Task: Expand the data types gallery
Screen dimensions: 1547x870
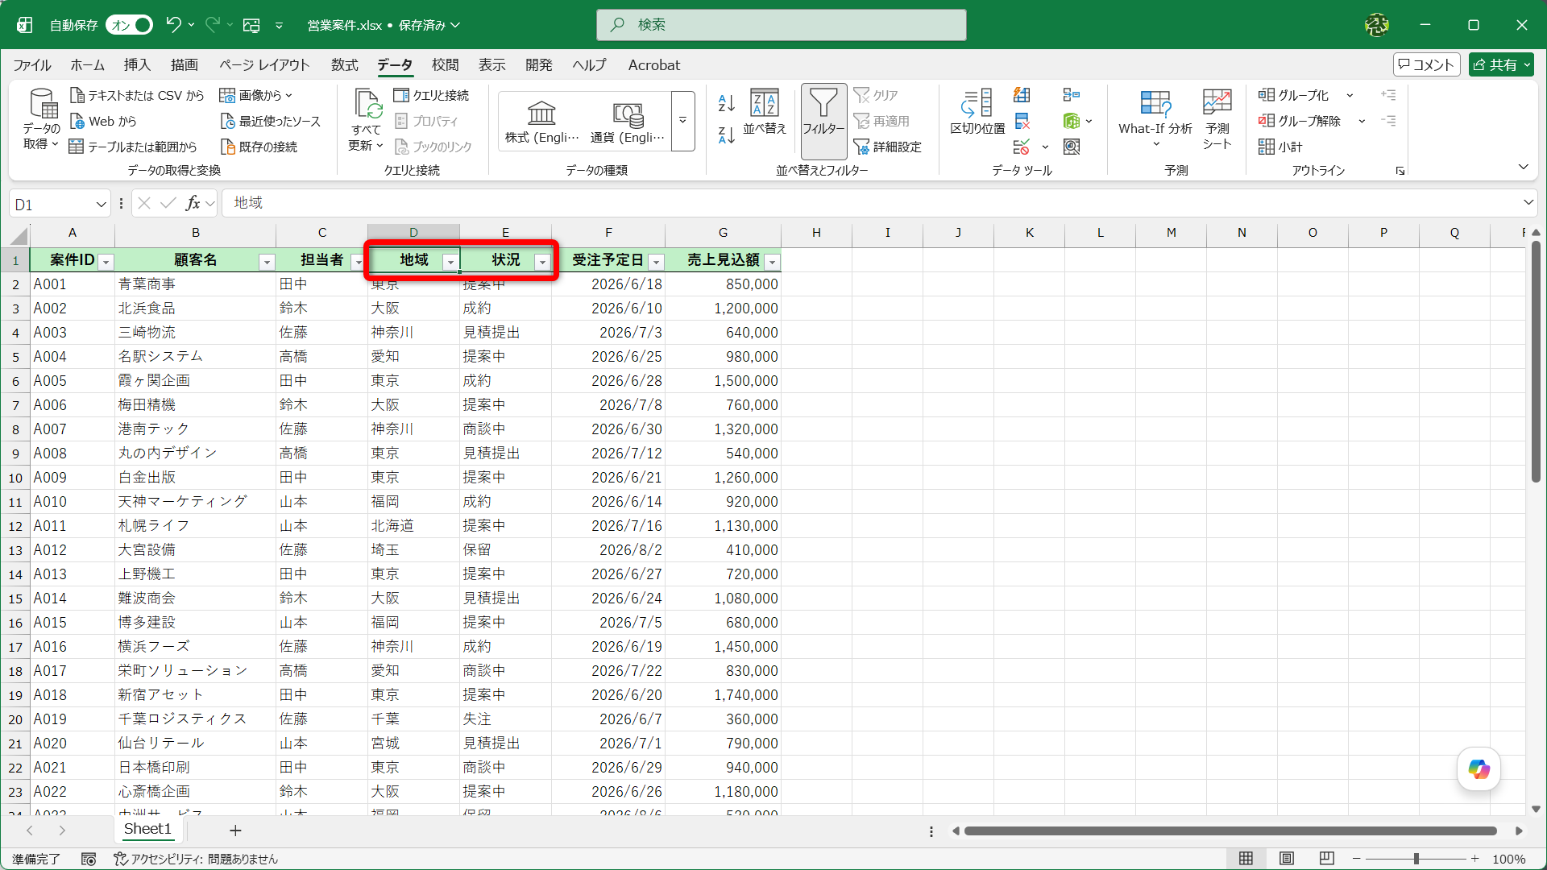Action: click(x=682, y=121)
